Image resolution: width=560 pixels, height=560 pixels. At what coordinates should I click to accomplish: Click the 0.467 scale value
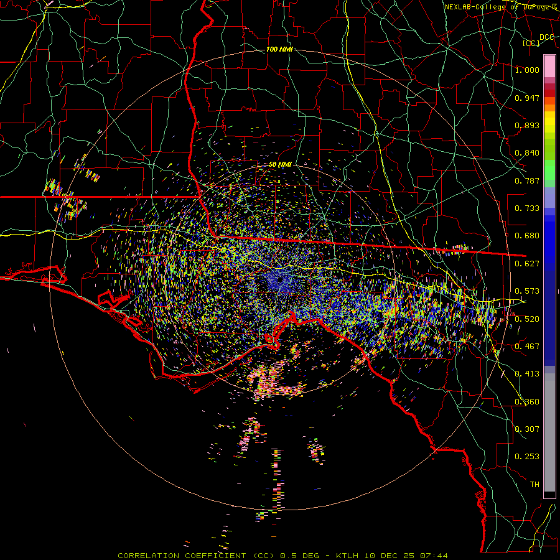pyautogui.click(x=527, y=347)
